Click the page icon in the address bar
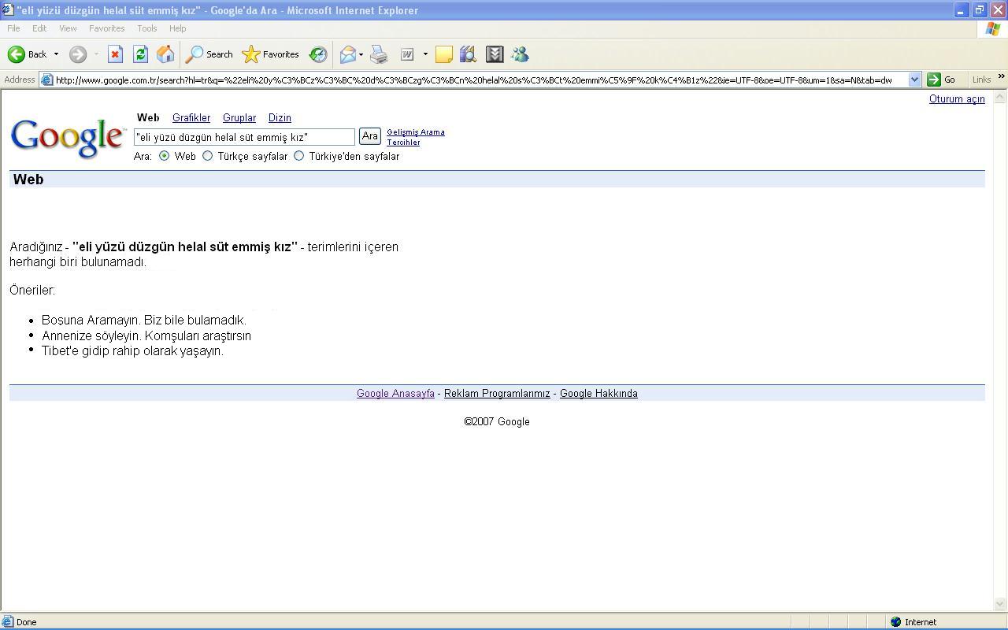Image resolution: width=1008 pixels, height=630 pixels. point(46,80)
